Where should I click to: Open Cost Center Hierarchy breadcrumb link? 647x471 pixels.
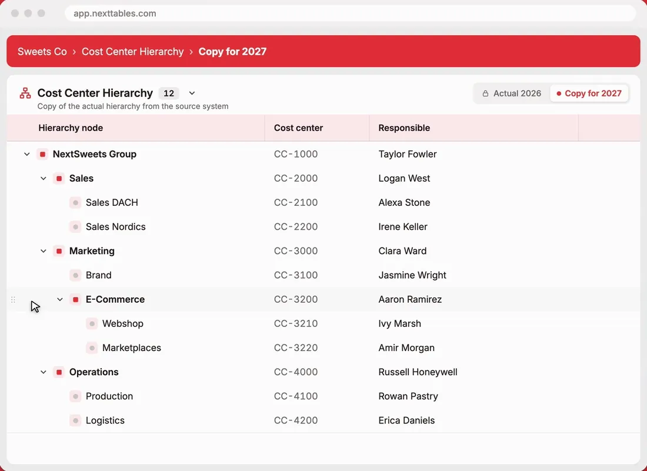(132, 52)
